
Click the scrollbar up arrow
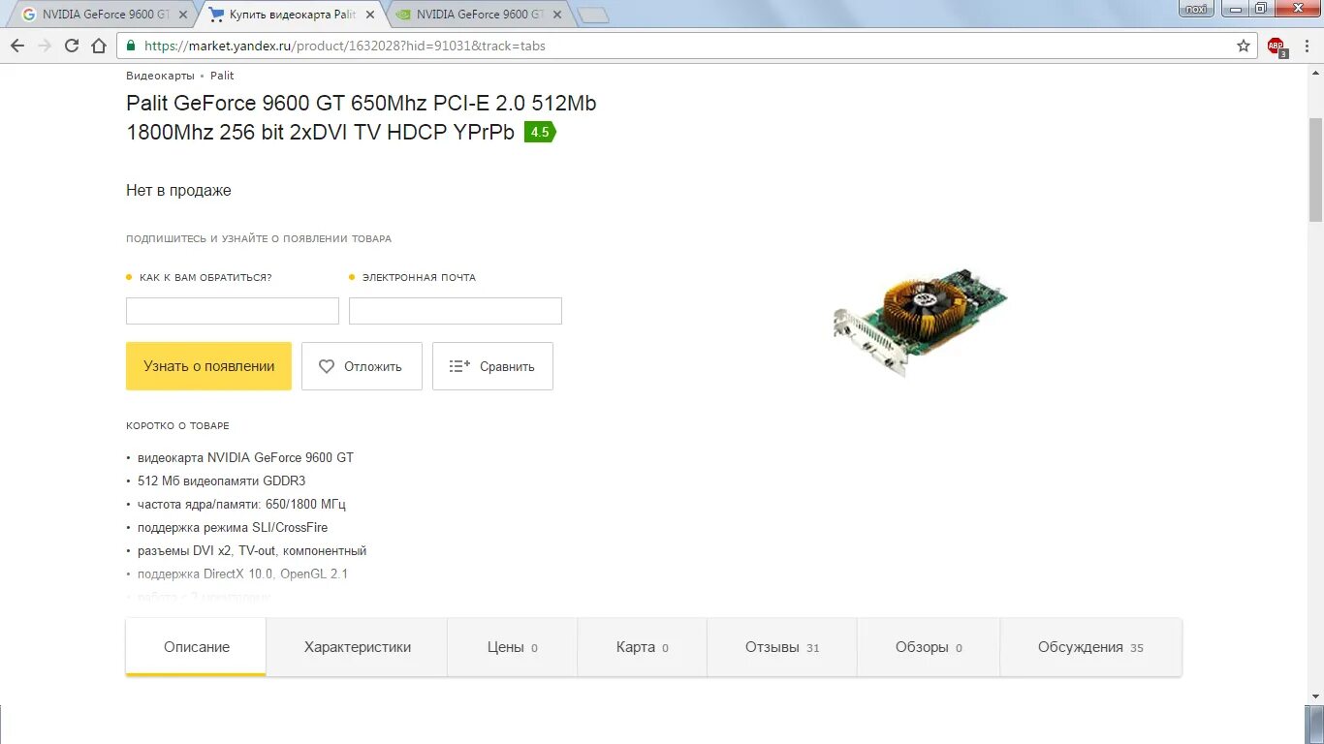click(x=1315, y=71)
